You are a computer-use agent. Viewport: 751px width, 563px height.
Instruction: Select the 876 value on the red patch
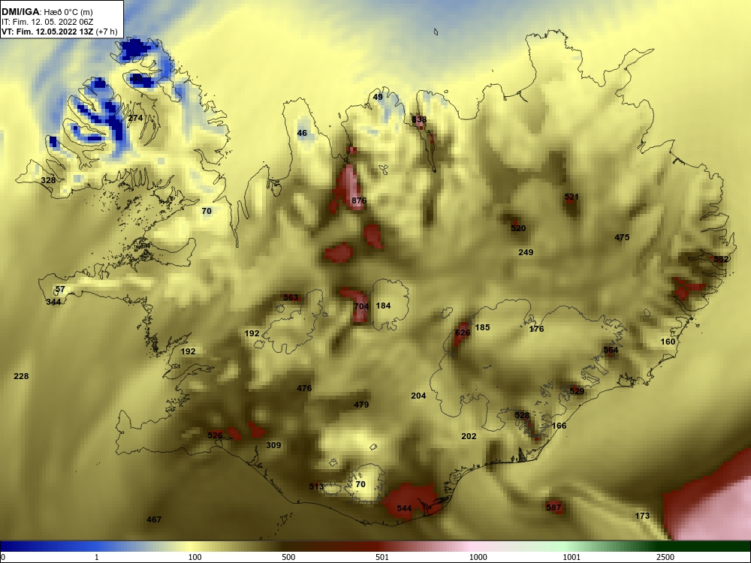(x=359, y=200)
